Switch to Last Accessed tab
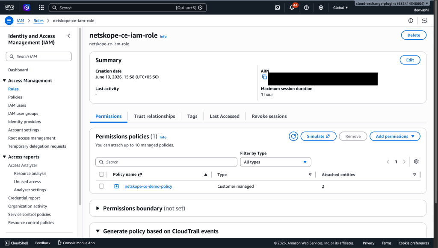438x248 pixels. tap(225, 116)
